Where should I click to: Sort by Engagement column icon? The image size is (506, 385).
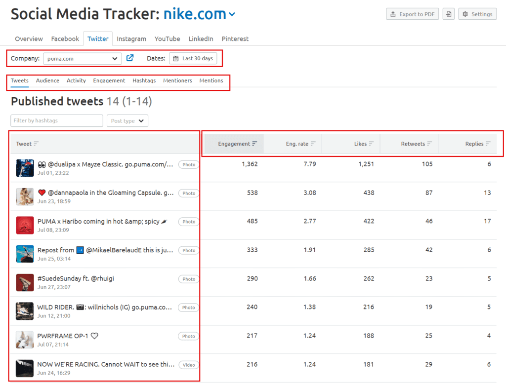pyautogui.click(x=254, y=144)
